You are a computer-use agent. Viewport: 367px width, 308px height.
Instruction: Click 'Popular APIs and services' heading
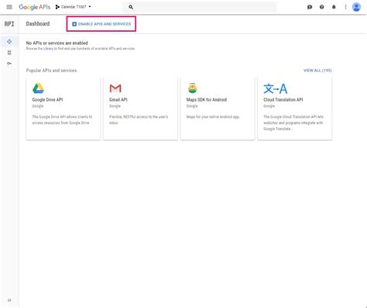51,71
